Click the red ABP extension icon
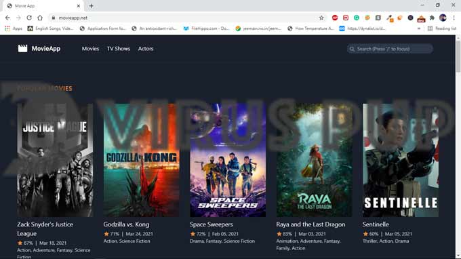 pos(335,18)
